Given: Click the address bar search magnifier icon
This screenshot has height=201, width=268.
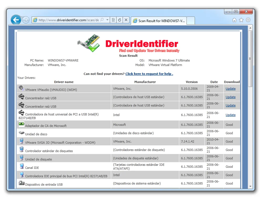Looking at the screenshot, I should point(102,20).
